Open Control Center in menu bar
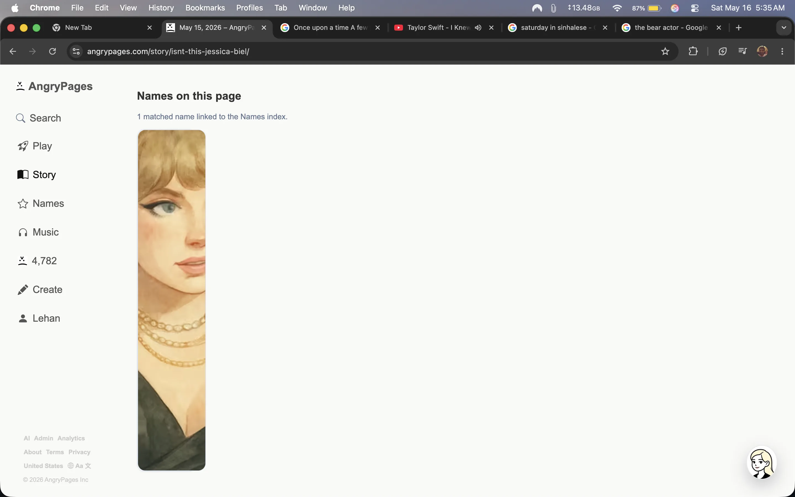Image resolution: width=795 pixels, height=497 pixels. [695, 8]
